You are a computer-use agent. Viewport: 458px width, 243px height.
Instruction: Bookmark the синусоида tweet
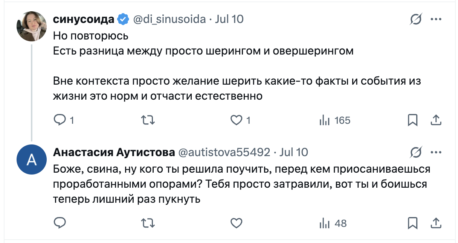[413, 120]
